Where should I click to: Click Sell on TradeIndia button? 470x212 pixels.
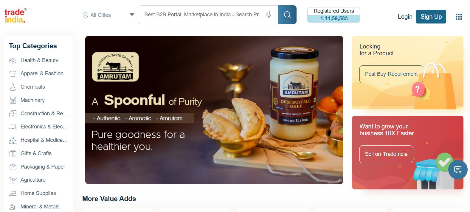[x=386, y=154]
